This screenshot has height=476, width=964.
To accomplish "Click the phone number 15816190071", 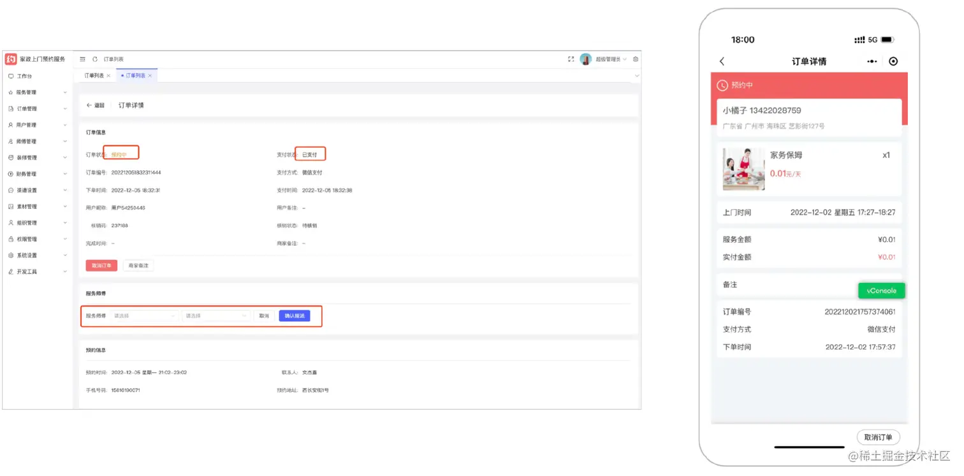I will tap(126, 390).
